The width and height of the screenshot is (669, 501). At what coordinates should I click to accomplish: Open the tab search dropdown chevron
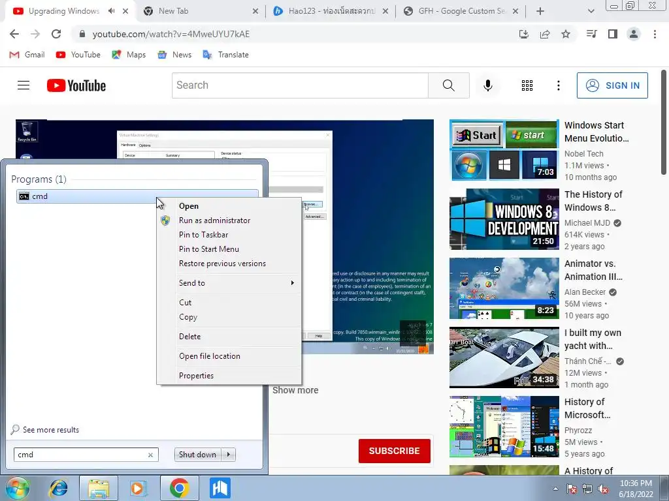pyautogui.click(x=591, y=11)
